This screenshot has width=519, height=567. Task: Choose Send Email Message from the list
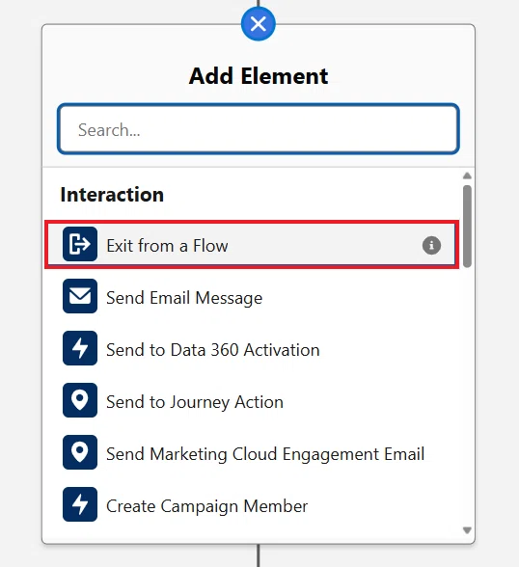click(184, 298)
